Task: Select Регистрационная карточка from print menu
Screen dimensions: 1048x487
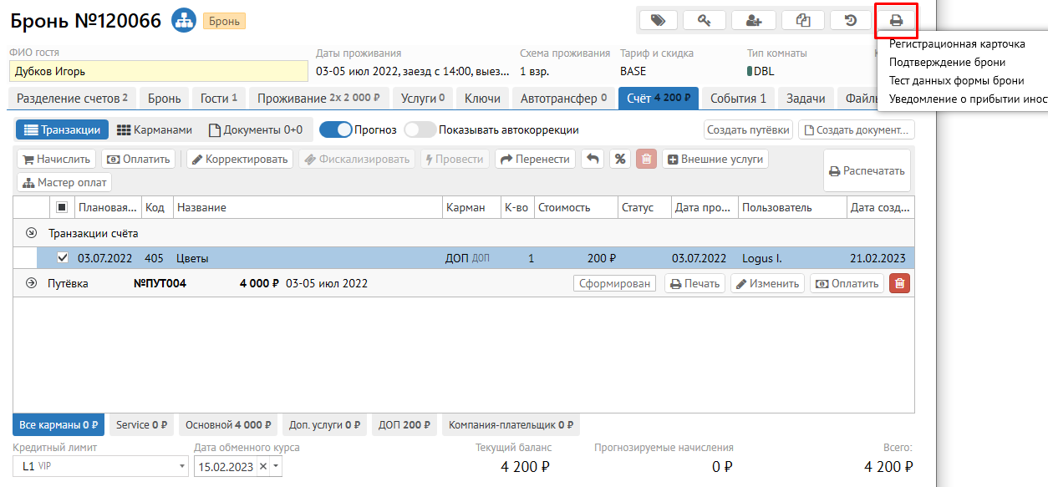Action: pos(957,44)
